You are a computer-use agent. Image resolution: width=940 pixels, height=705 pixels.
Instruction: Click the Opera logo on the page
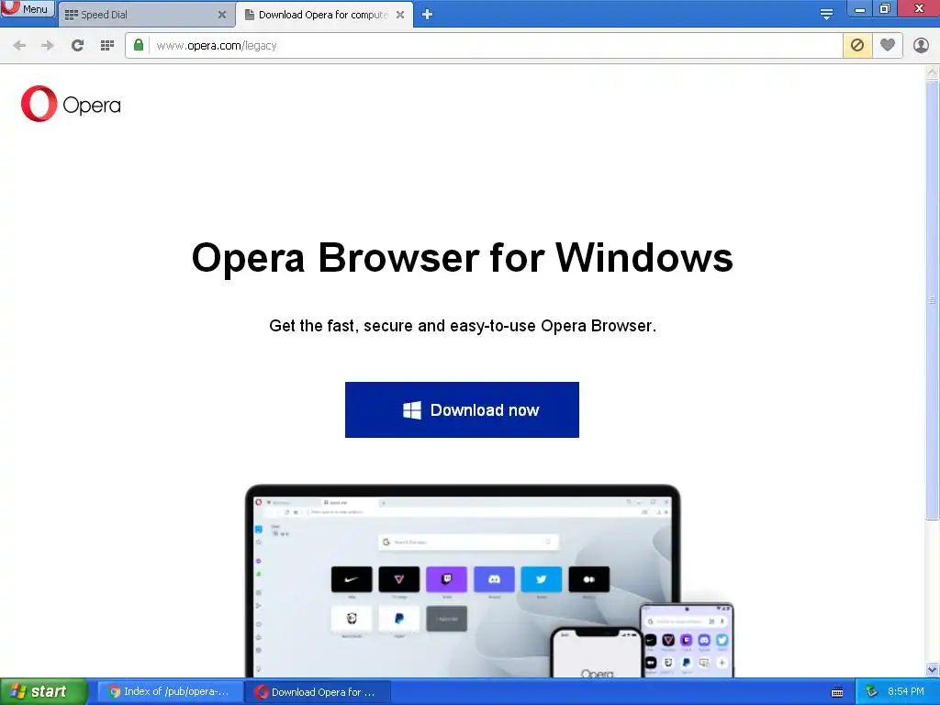tap(71, 105)
